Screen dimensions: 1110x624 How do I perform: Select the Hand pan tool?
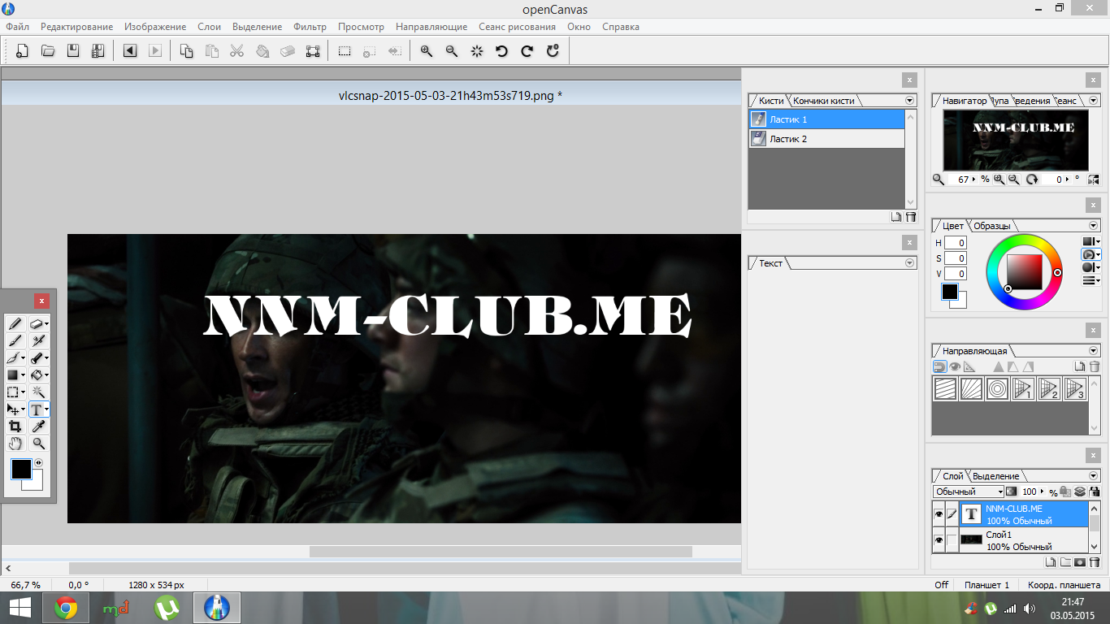15,444
